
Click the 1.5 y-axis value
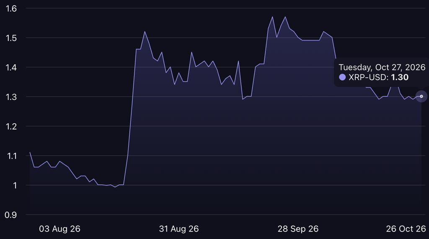tap(11, 38)
